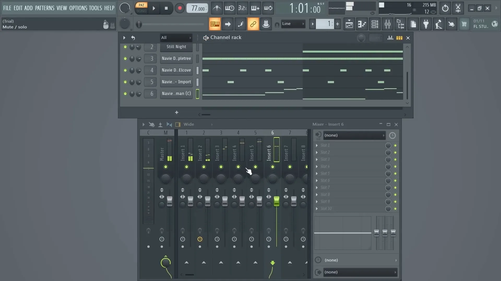Open the mixer options arrow menu

[143, 124]
